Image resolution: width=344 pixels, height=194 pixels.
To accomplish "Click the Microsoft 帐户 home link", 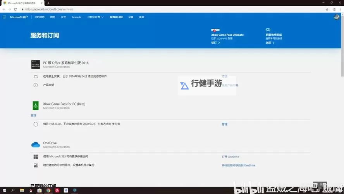I will tap(19, 17).
